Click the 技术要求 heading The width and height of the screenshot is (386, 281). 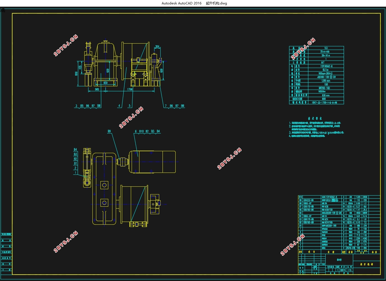[315, 118]
